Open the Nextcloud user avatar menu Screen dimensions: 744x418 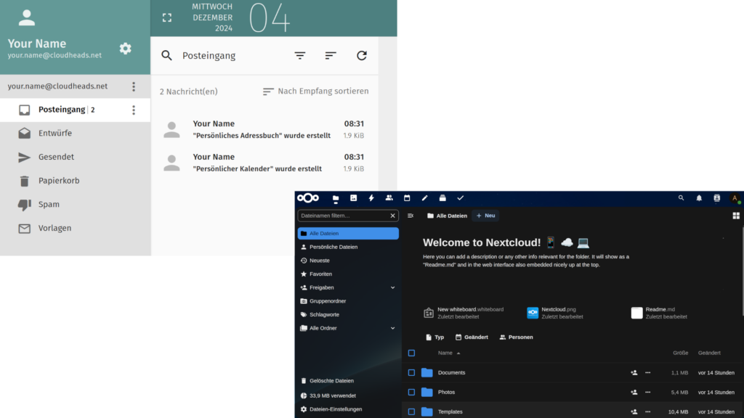click(x=735, y=199)
